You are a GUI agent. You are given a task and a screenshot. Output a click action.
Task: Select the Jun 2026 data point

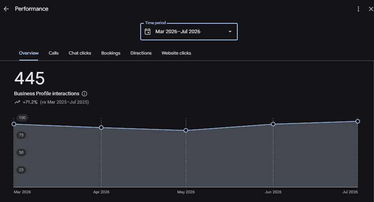click(273, 124)
